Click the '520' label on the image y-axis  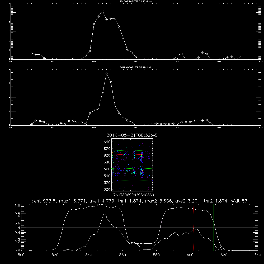(x=107, y=182)
